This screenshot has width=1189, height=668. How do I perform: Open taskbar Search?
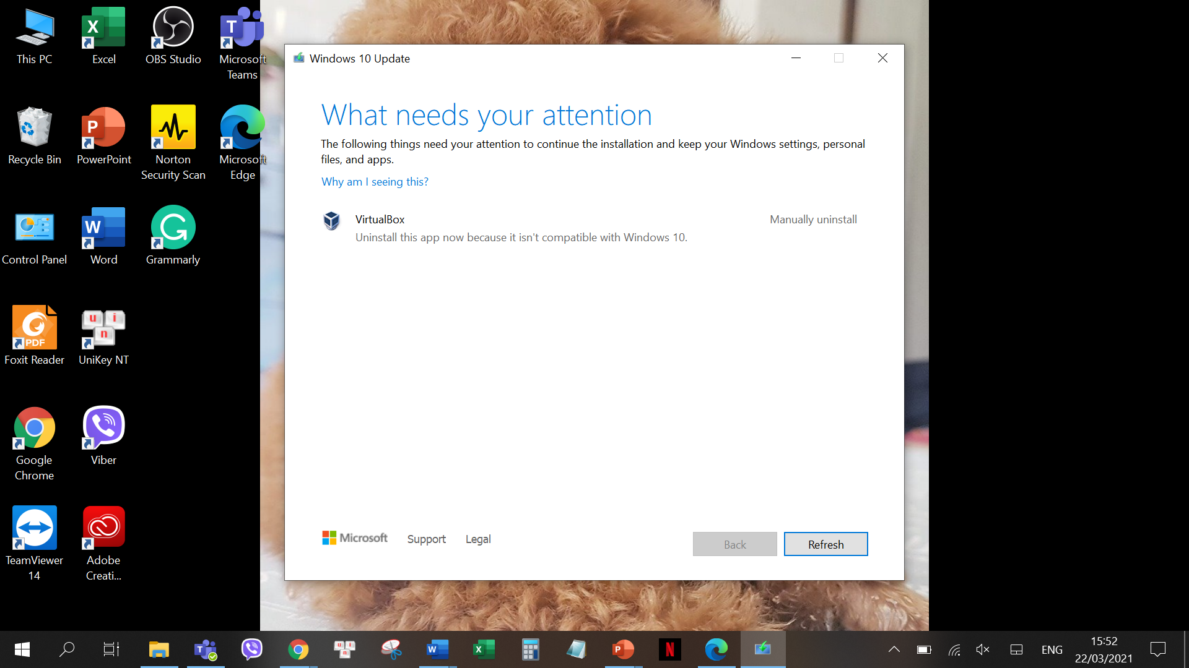[67, 649]
